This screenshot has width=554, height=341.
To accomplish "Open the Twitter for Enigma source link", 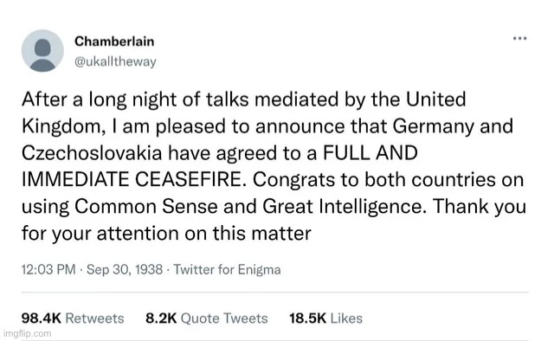I will point(227,270).
